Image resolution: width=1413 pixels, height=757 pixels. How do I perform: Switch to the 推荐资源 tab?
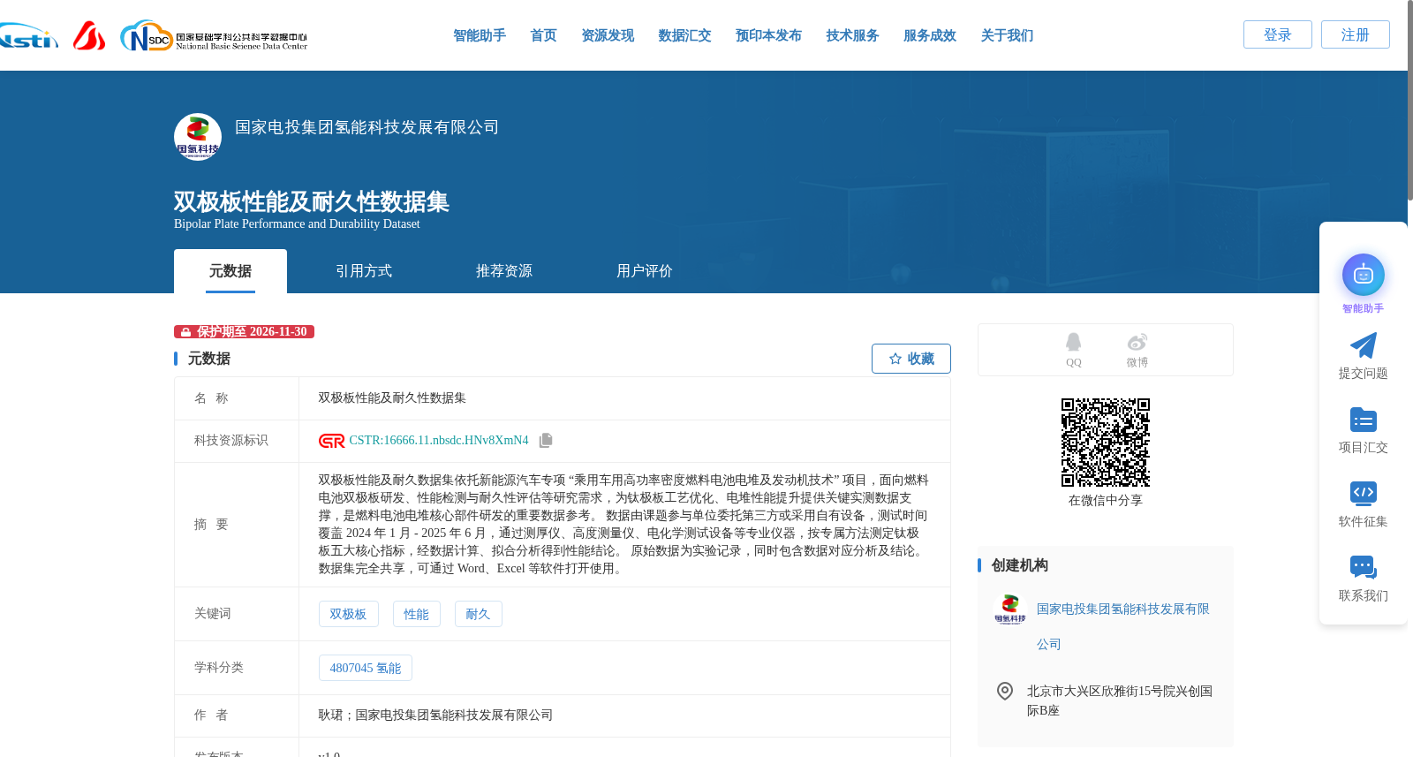pos(504,271)
